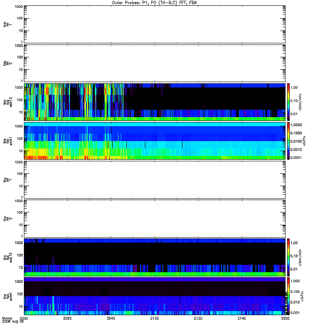Click '0.1000' on thb scm1 color scale
Screen dimensions: 309x330
296,133
